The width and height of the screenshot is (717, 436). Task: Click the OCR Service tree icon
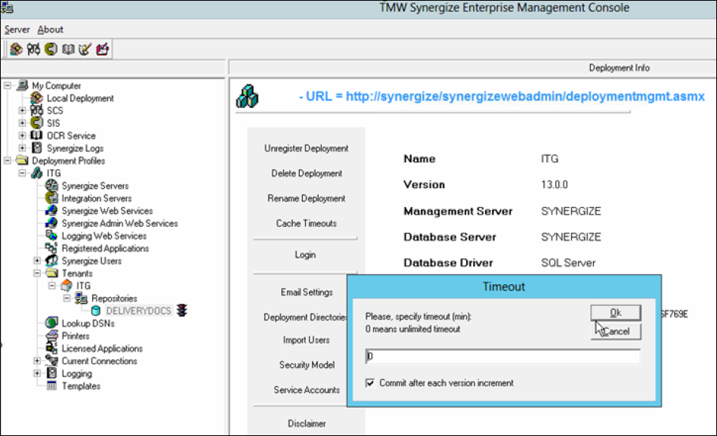point(36,135)
